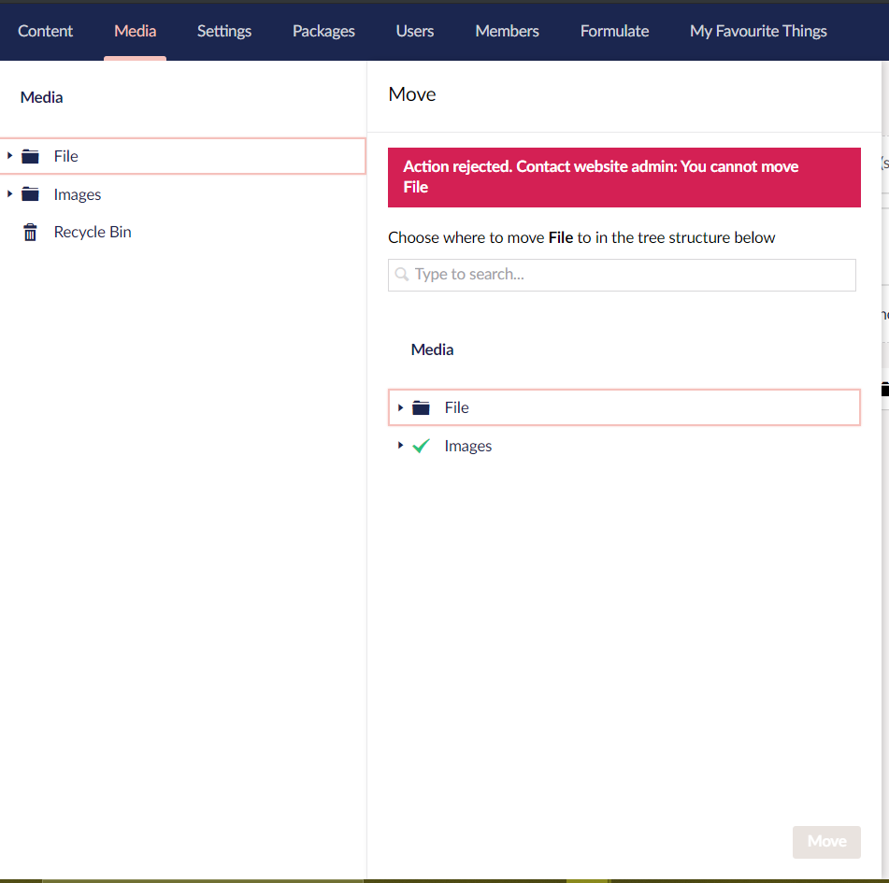The height and width of the screenshot is (883, 889).
Task: Click the Media heading in left sidebar
Action: click(41, 97)
